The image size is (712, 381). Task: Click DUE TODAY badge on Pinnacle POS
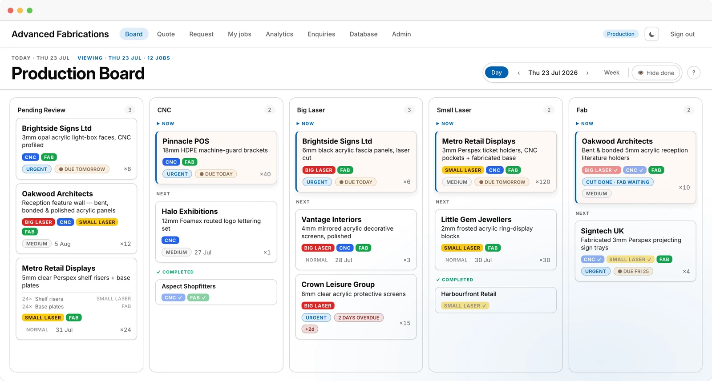(216, 174)
